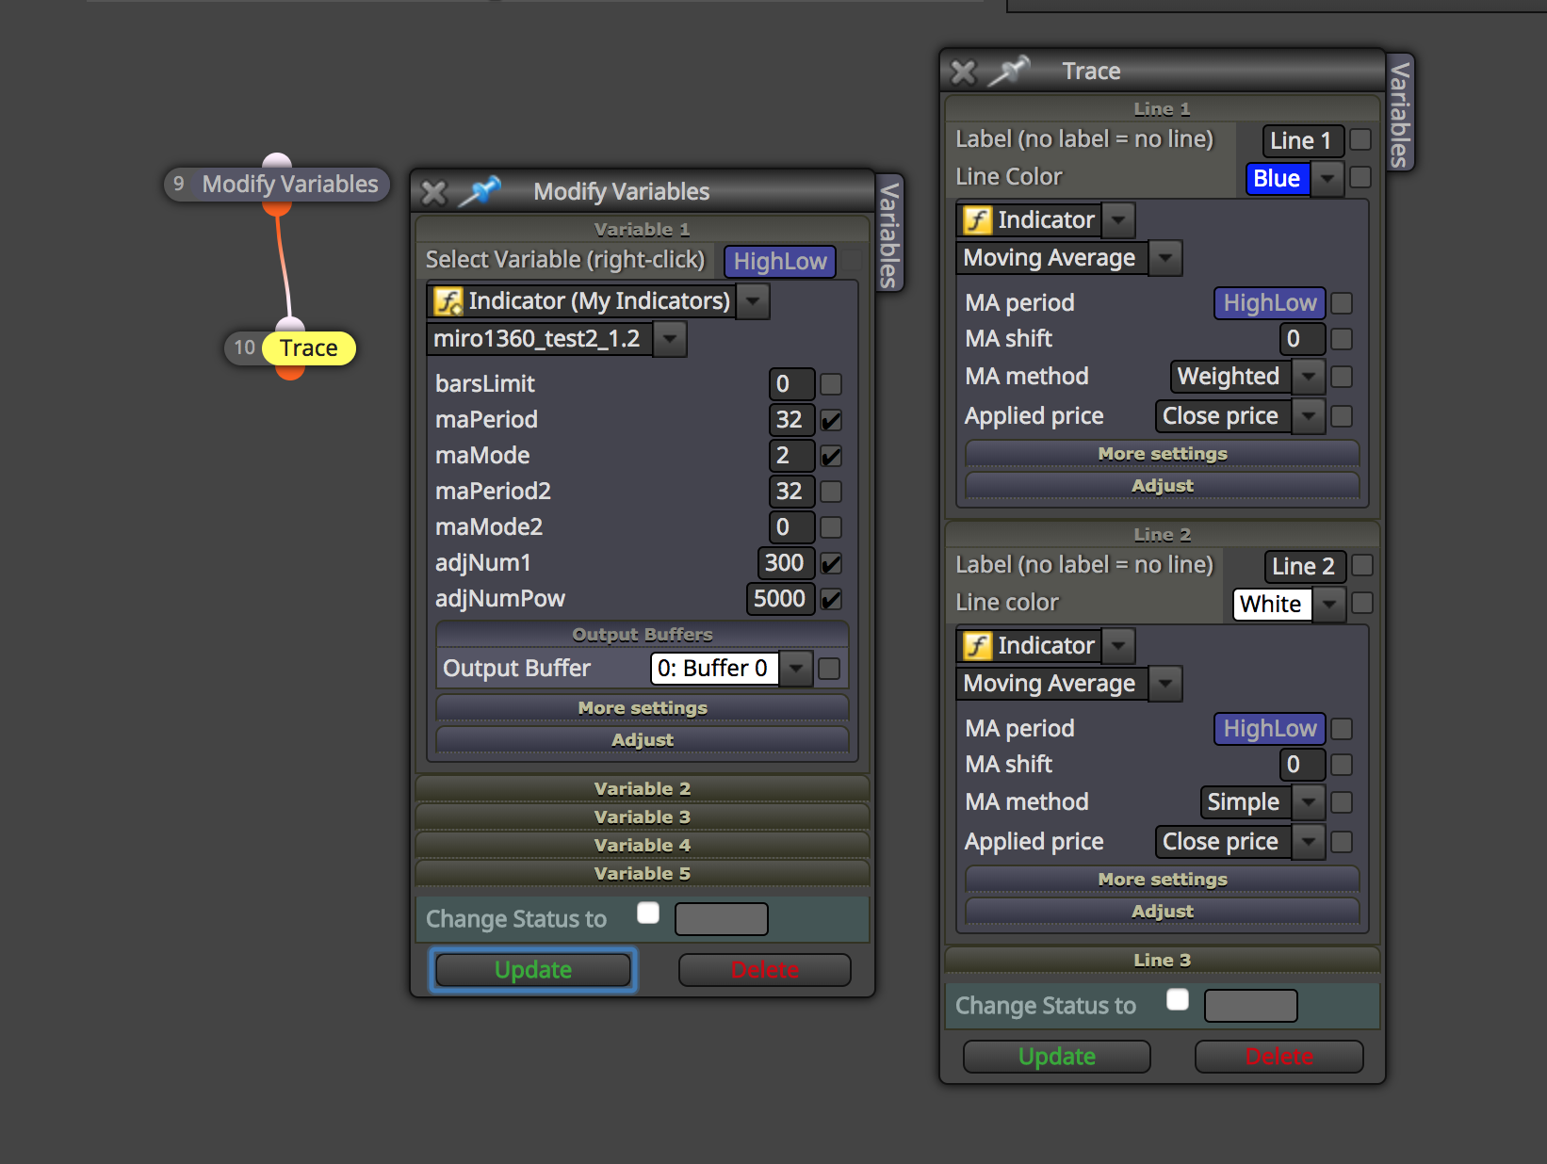Image resolution: width=1547 pixels, height=1164 pixels.
Task: Expand the Line 3 section
Action: 1163,961
